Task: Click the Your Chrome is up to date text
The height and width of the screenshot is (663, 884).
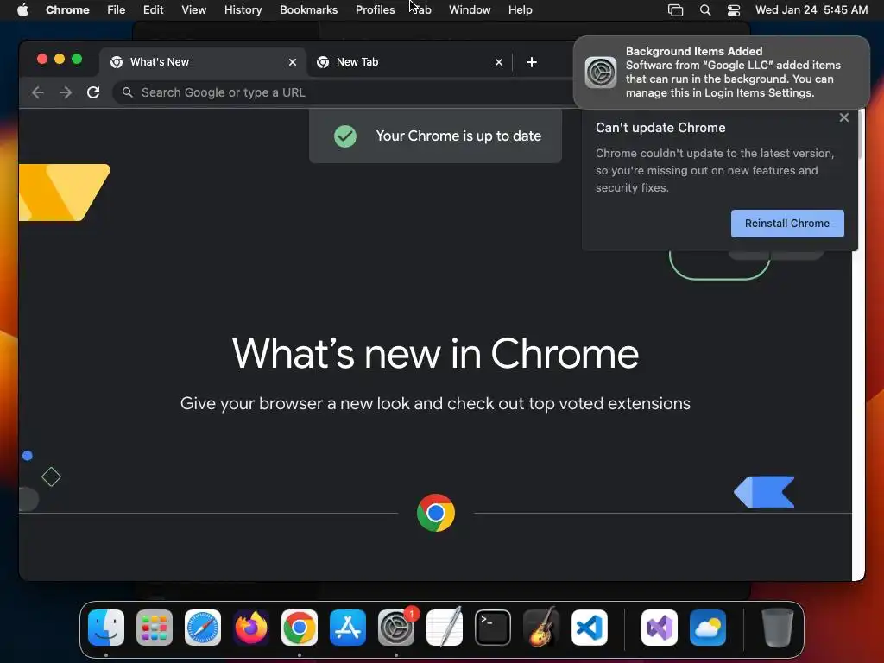Action: [x=458, y=136]
